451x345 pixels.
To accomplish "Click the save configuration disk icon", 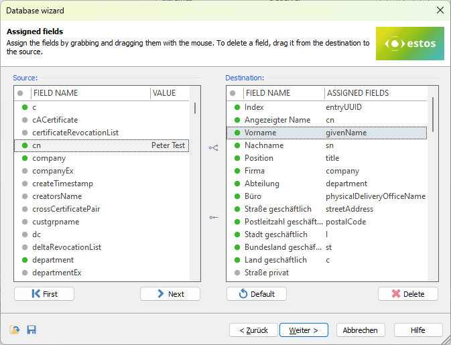I will click(x=31, y=330).
